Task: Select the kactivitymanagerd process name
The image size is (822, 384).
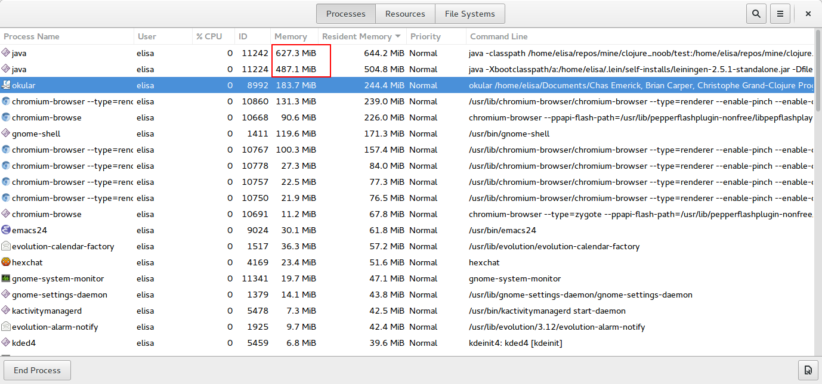Action: click(47, 311)
